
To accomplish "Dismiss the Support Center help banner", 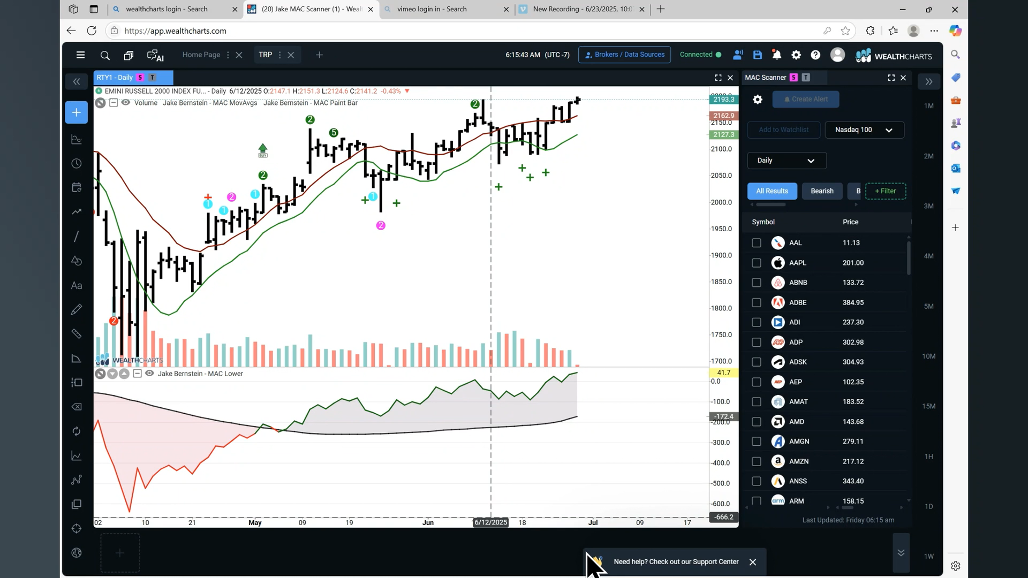I will [x=752, y=562].
